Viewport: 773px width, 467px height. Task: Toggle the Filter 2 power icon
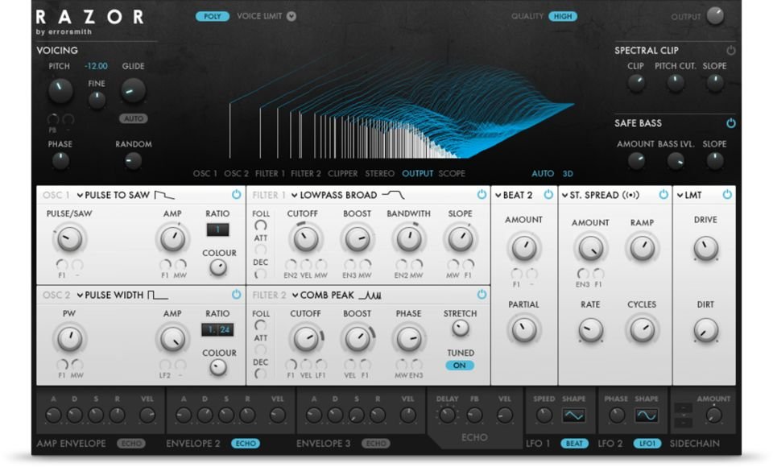coord(482,295)
